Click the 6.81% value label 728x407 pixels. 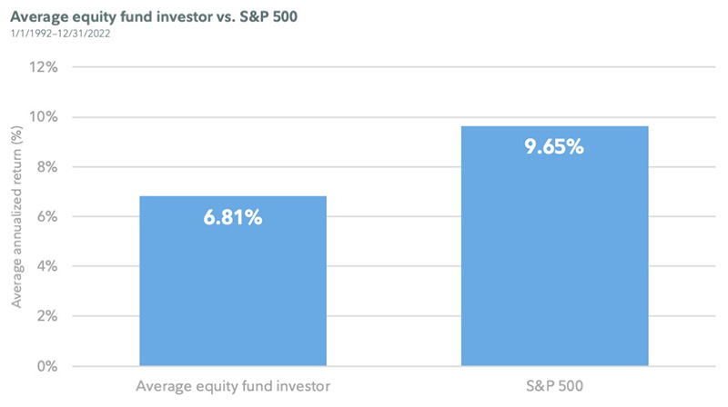(233, 218)
